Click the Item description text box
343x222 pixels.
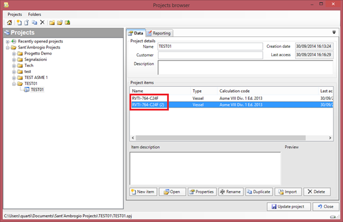tap(205, 168)
